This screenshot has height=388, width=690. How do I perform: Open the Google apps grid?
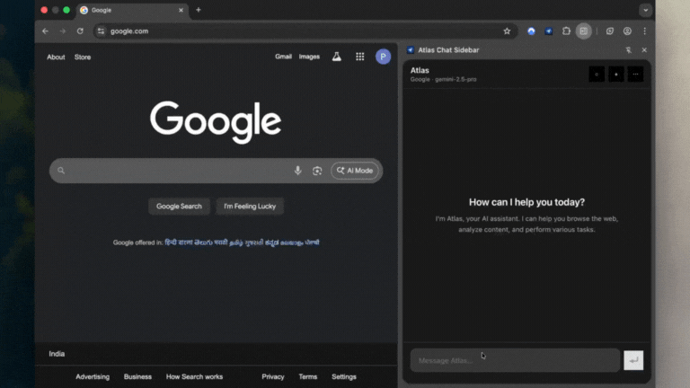pyautogui.click(x=359, y=57)
